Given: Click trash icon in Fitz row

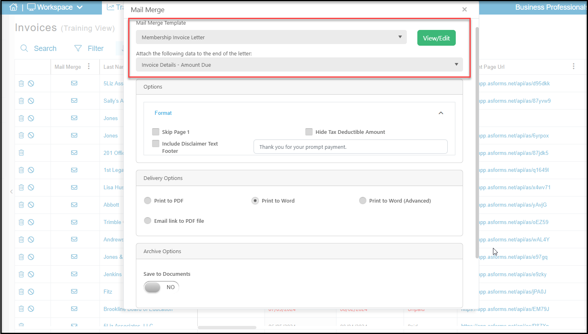Looking at the screenshot, I should pyautogui.click(x=21, y=292).
